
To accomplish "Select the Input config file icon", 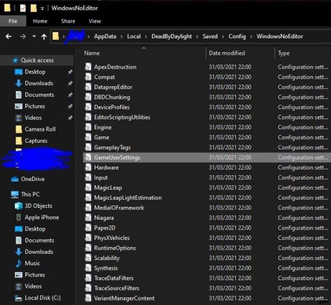I will [88, 177].
